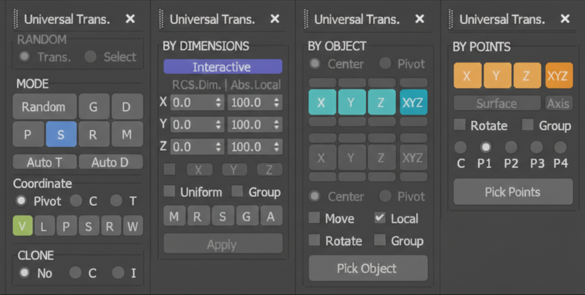
Task: Click the Random mode button
Action: 44,107
